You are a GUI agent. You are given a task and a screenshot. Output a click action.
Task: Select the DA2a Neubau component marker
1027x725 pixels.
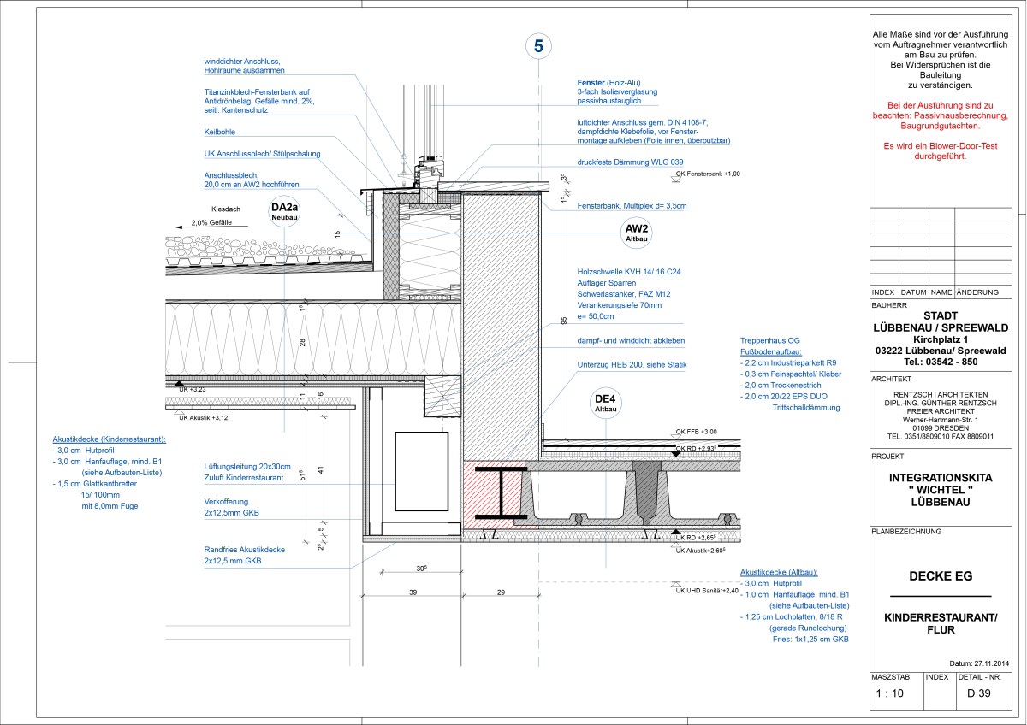pyautogui.click(x=282, y=212)
